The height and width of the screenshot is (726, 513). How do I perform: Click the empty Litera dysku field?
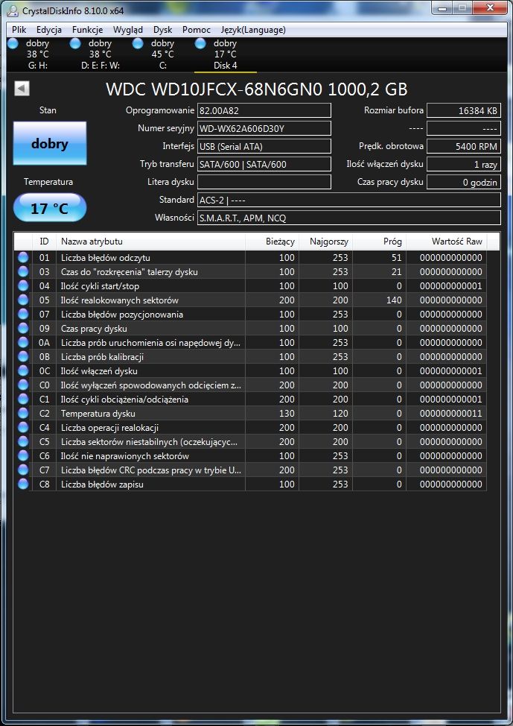[x=264, y=182]
